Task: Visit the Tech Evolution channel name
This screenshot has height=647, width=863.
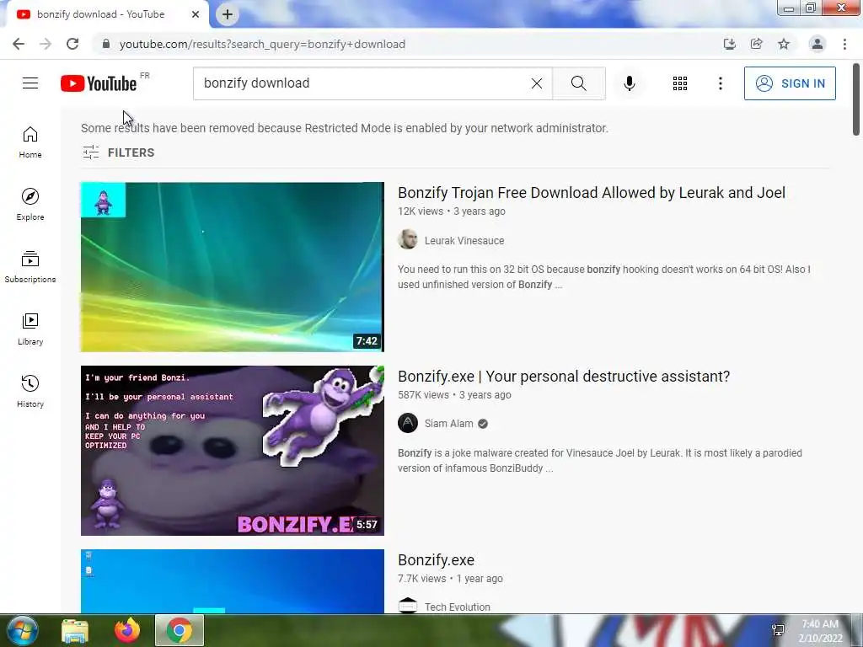Action: click(457, 607)
